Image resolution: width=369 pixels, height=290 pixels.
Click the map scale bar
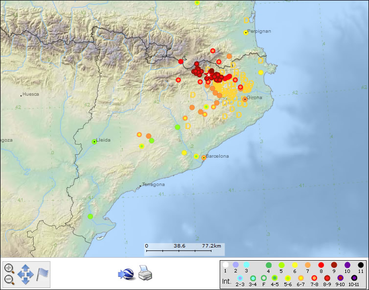tap(184, 249)
